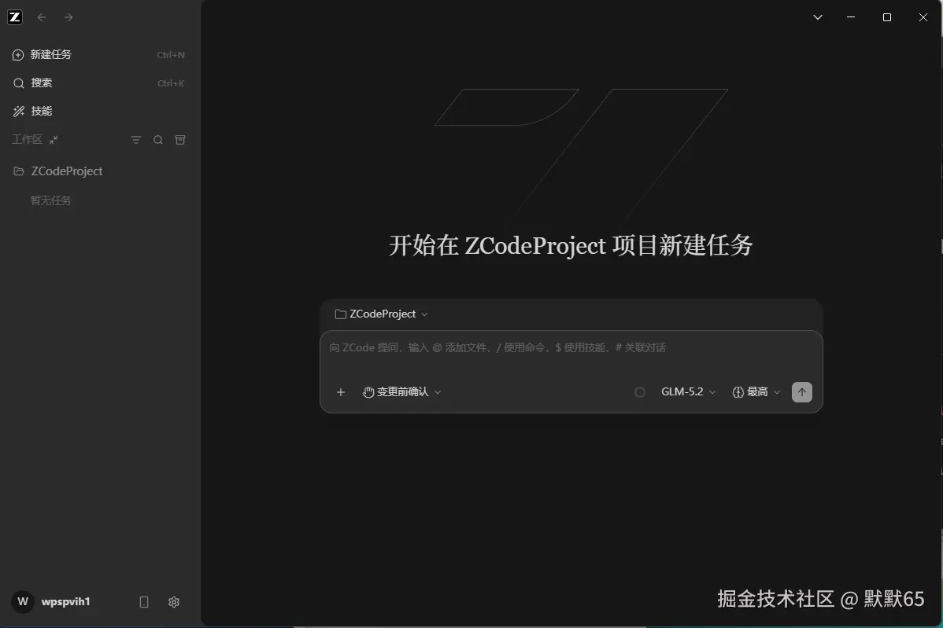Click the 暂无任务 placeholder text
This screenshot has width=943, height=628.
pyautogui.click(x=51, y=200)
